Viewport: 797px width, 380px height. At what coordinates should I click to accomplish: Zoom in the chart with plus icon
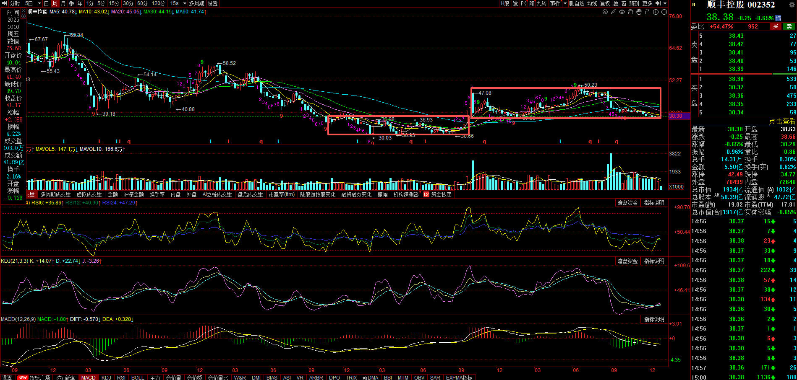(x=656, y=12)
